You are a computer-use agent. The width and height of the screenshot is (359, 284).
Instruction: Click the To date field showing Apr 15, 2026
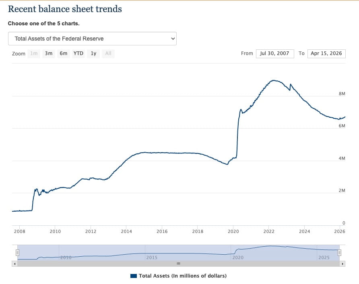[326, 53]
